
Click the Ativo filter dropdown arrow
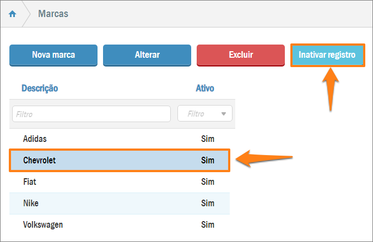224,114
